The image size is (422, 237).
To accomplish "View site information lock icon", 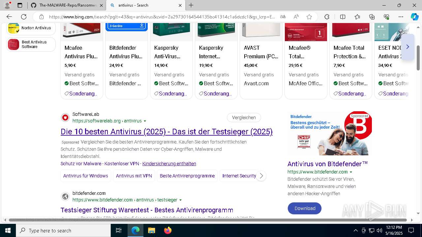I will pyautogui.click(x=41, y=17).
